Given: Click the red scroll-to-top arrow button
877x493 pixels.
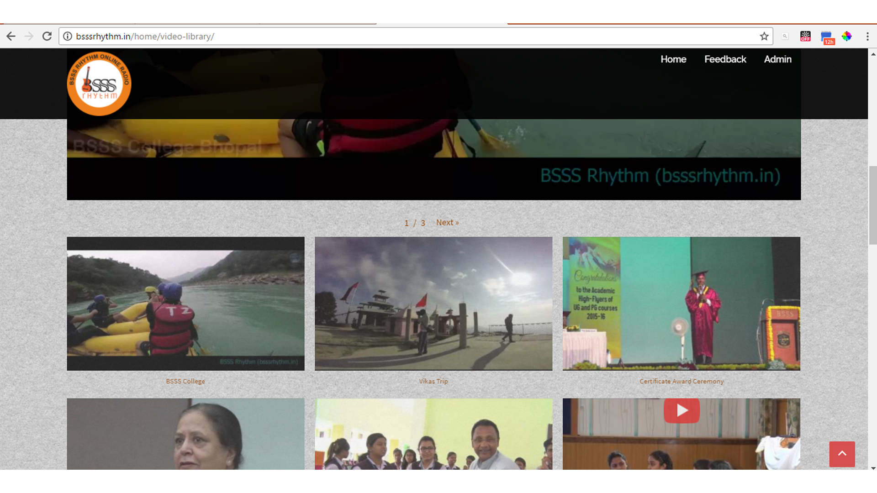Looking at the screenshot, I should [x=842, y=454].
